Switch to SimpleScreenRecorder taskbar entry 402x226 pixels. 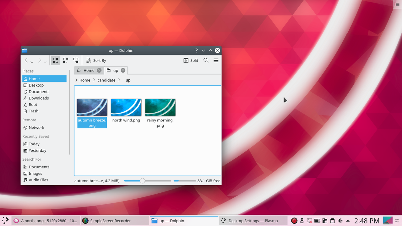coord(115,221)
